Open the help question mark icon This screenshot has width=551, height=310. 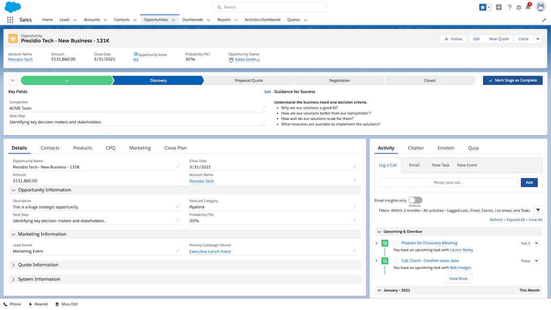510,7
